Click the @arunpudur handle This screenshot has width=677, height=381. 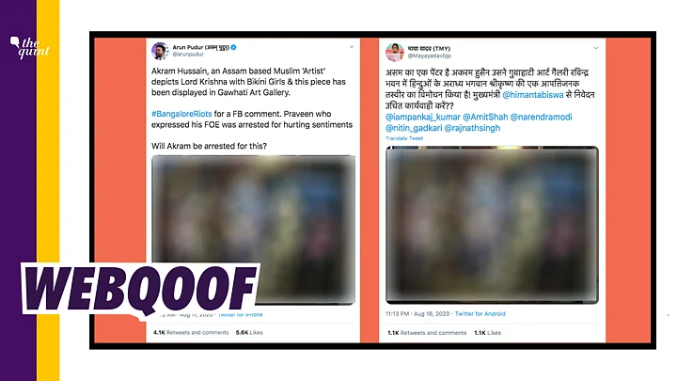pos(188,55)
